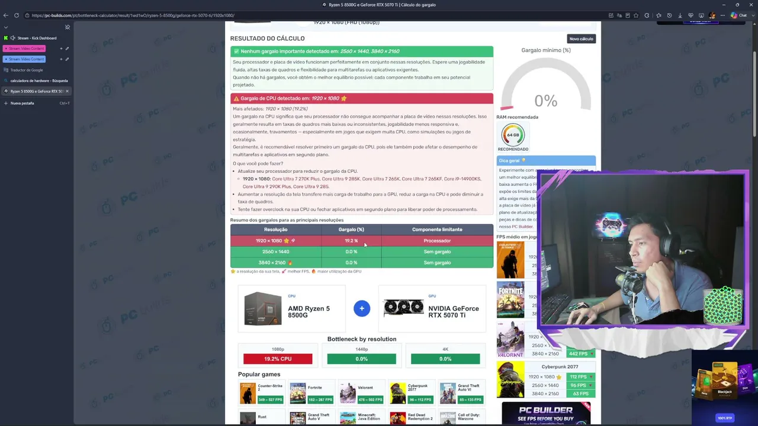This screenshot has height=426, width=758.
Task: Open the NVIDIA GeForce RTX 5070 Ti card
Action: click(432, 308)
